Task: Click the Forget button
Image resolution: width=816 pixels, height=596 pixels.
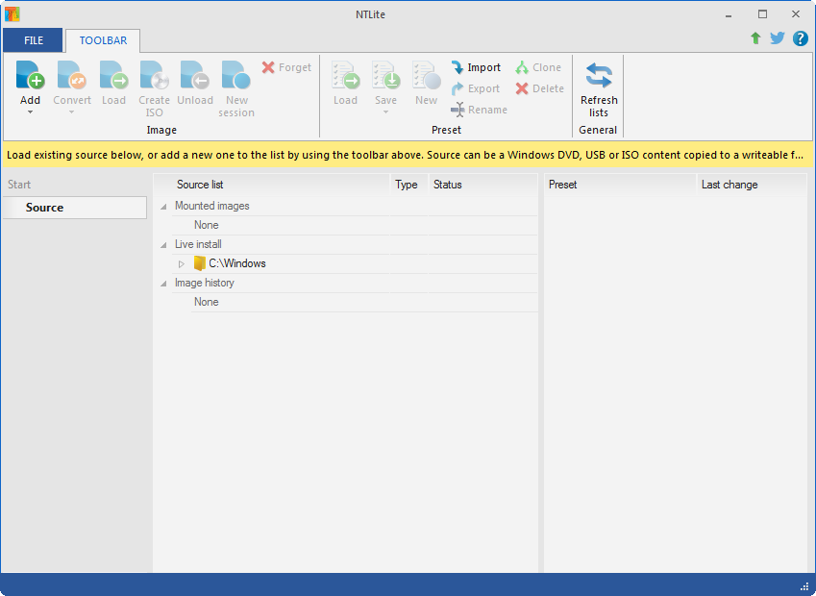Action: (x=286, y=67)
